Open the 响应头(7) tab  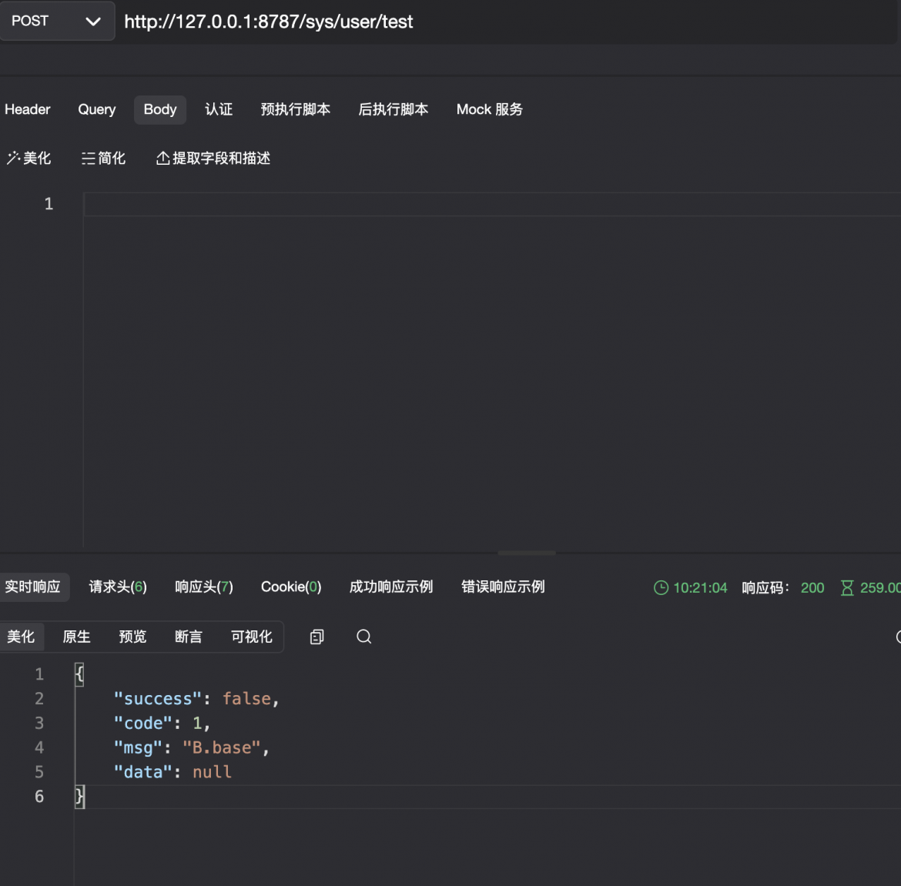[x=204, y=587]
